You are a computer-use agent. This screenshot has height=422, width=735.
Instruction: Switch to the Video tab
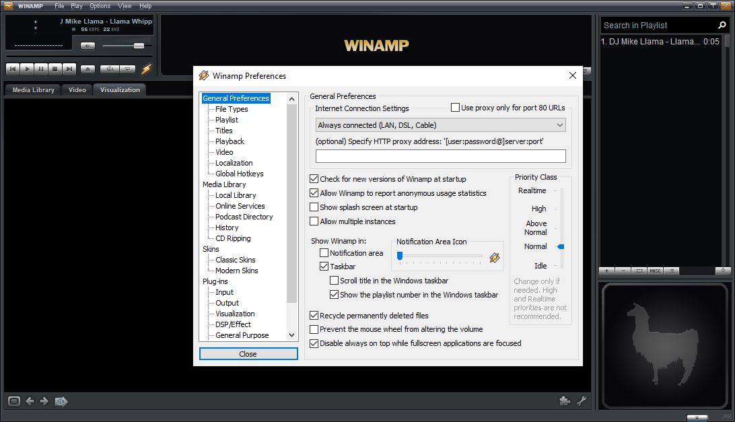(x=77, y=90)
